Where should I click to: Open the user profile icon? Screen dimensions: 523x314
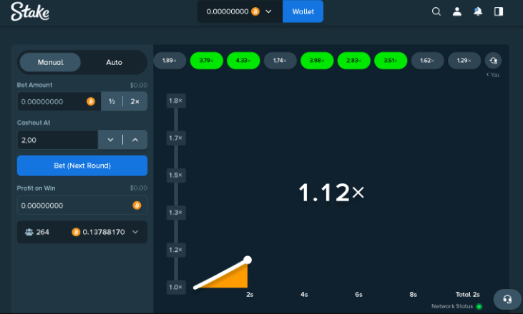point(457,11)
